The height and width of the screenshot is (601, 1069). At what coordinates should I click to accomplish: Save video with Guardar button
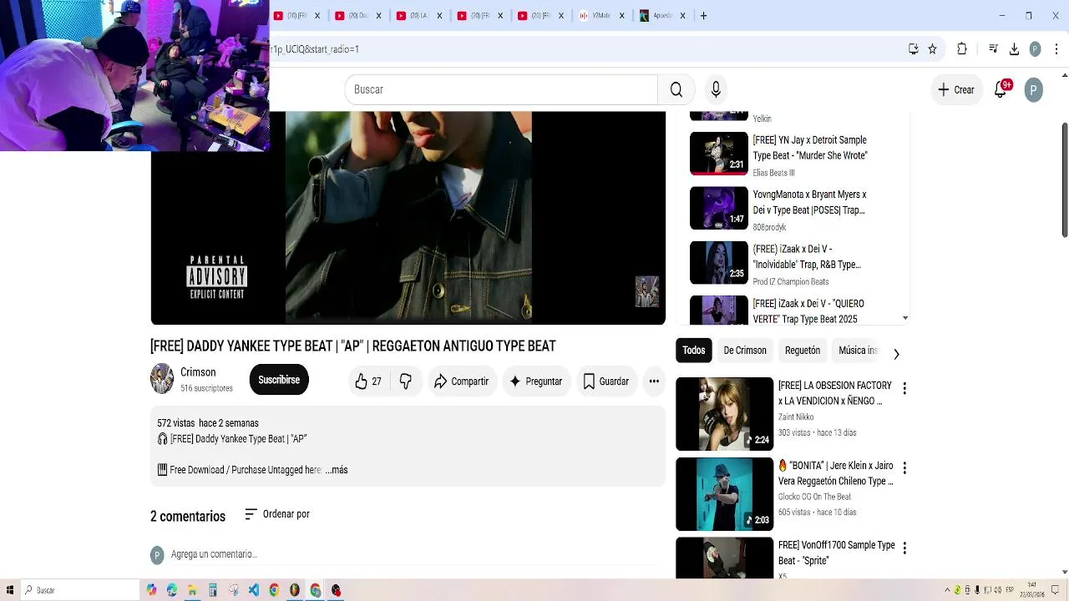(x=605, y=381)
